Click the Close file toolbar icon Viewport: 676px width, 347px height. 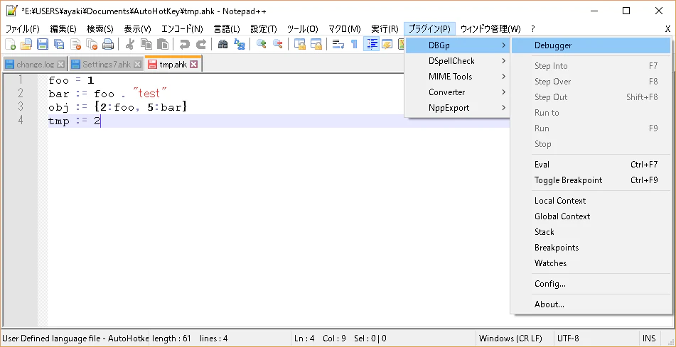pos(76,44)
